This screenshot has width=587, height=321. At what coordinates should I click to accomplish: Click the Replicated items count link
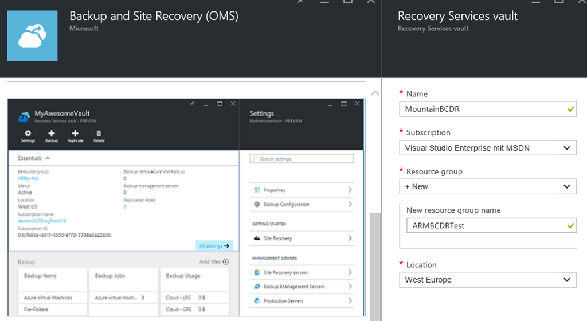[125, 206]
